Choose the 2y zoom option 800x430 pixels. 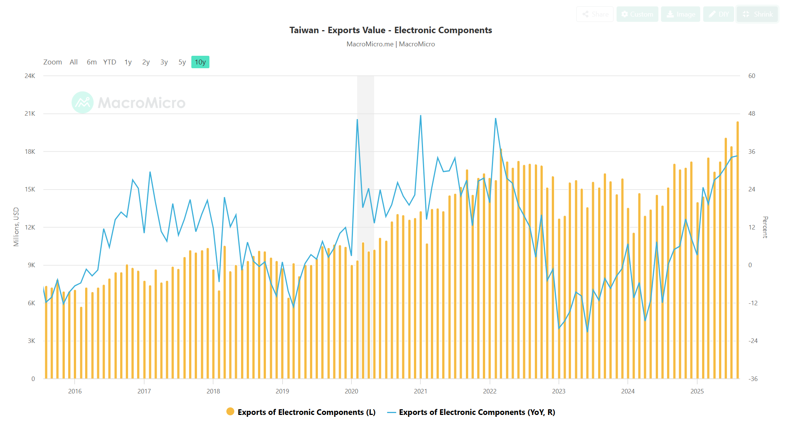click(146, 62)
